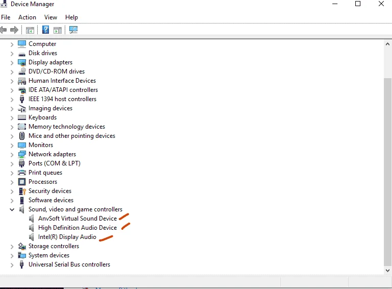The image size is (392, 289).
Task: Expand the Monitors chevron
Action: (12, 146)
